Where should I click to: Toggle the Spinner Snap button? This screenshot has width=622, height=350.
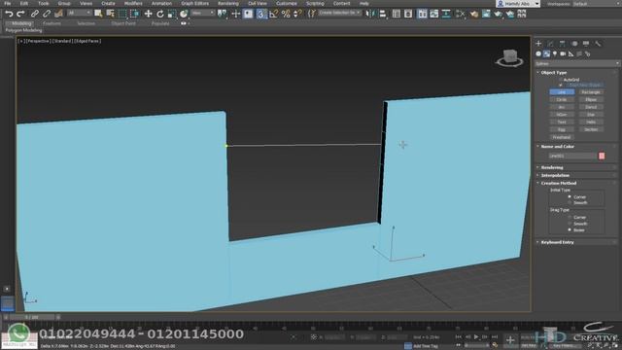coord(297,14)
